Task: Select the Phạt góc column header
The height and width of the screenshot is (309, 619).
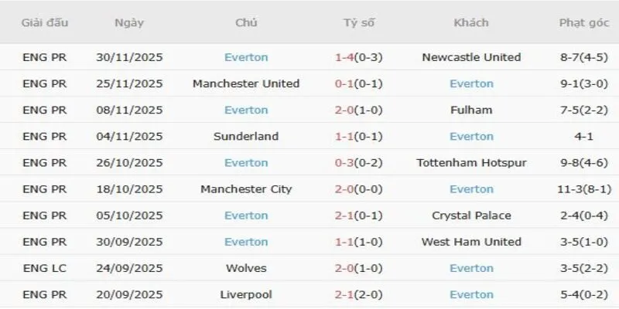Action: (x=583, y=23)
